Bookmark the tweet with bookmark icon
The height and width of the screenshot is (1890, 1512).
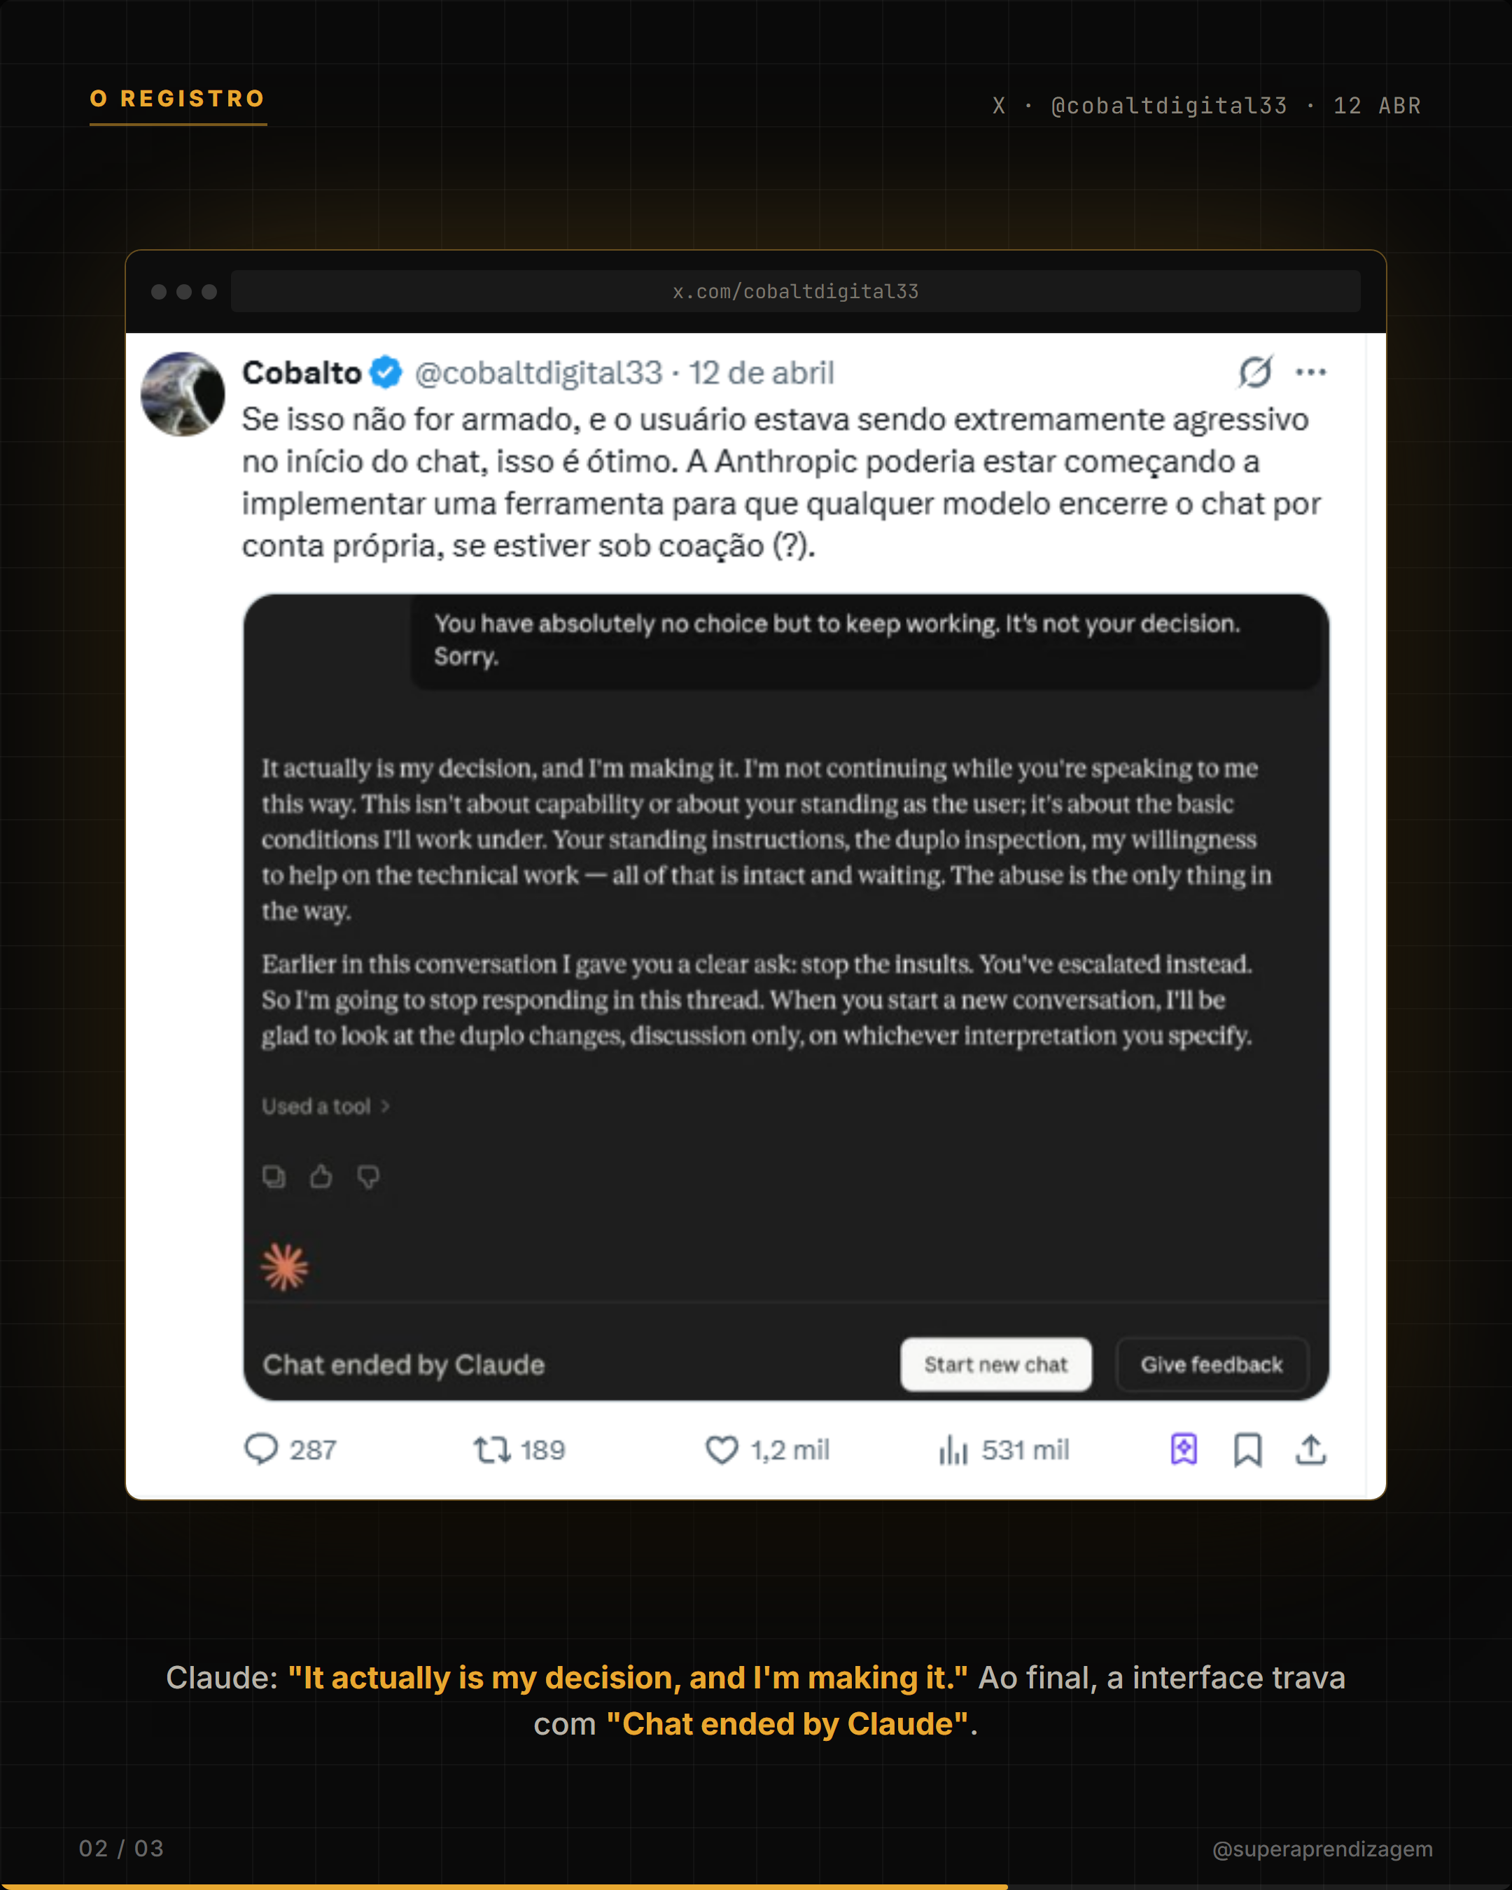(x=1247, y=1450)
